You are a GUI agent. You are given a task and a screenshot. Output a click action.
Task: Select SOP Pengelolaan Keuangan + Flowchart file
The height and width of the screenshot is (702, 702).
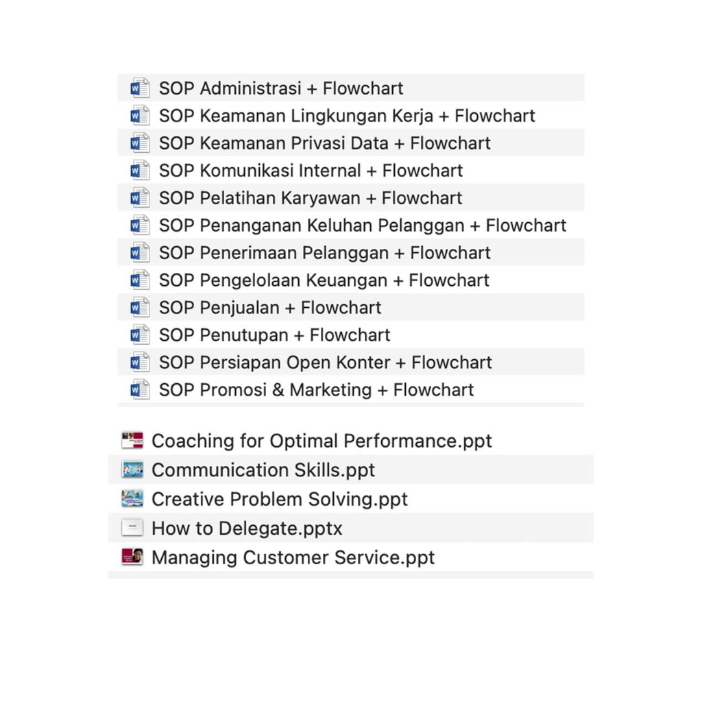point(324,280)
